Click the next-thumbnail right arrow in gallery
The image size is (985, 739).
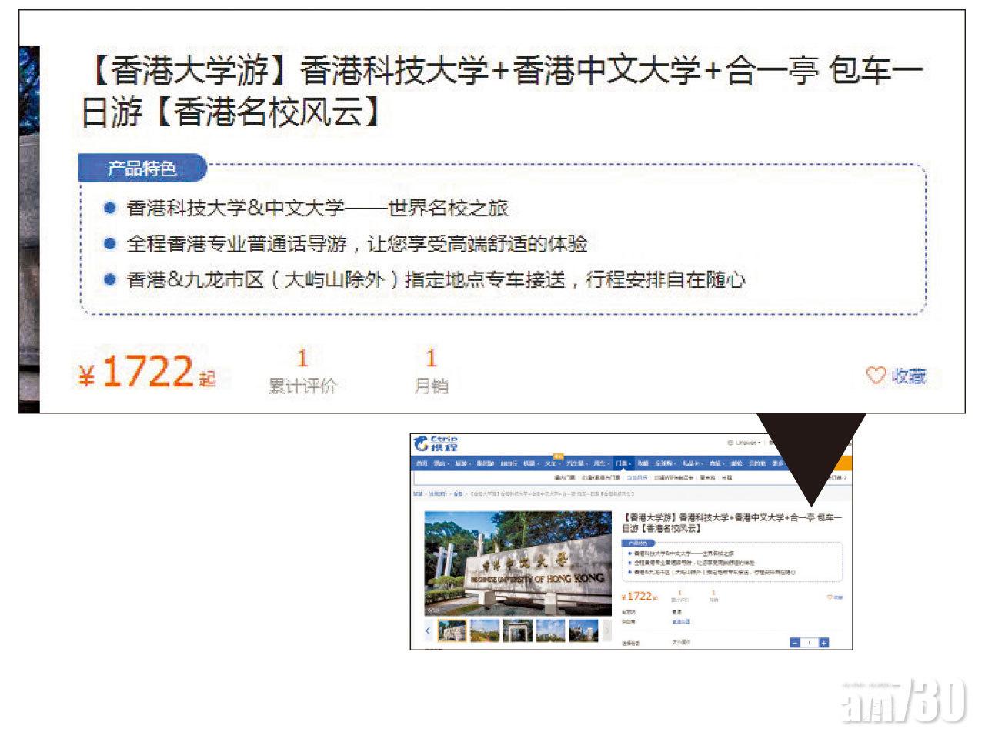point(606,631)
